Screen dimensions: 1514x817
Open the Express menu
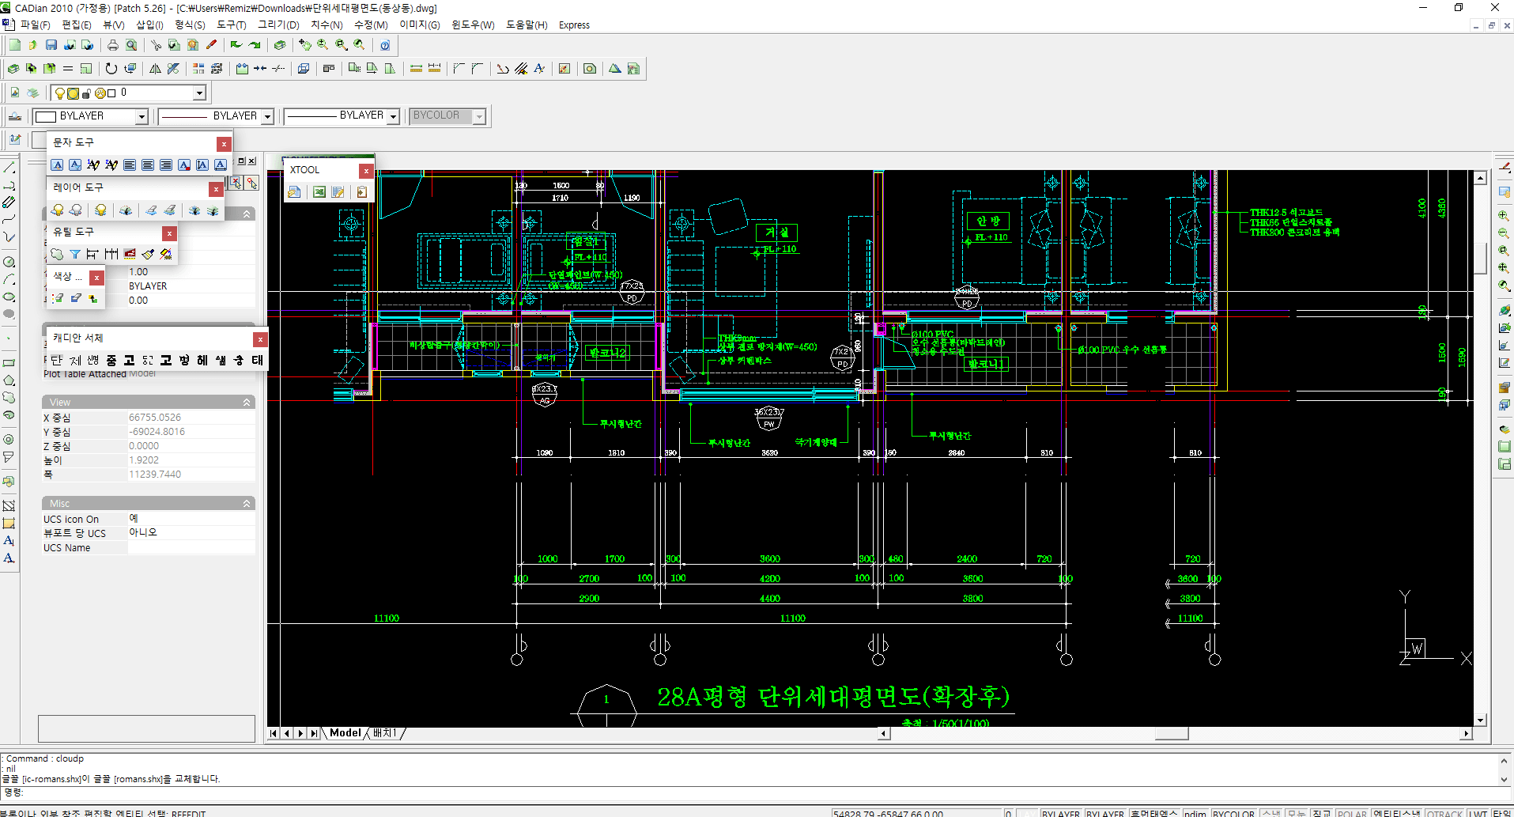coord(574,25)
